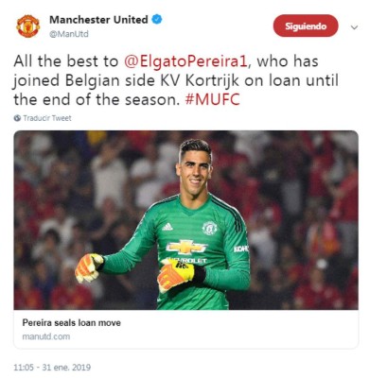Click the manutd.com domain link

46,336
